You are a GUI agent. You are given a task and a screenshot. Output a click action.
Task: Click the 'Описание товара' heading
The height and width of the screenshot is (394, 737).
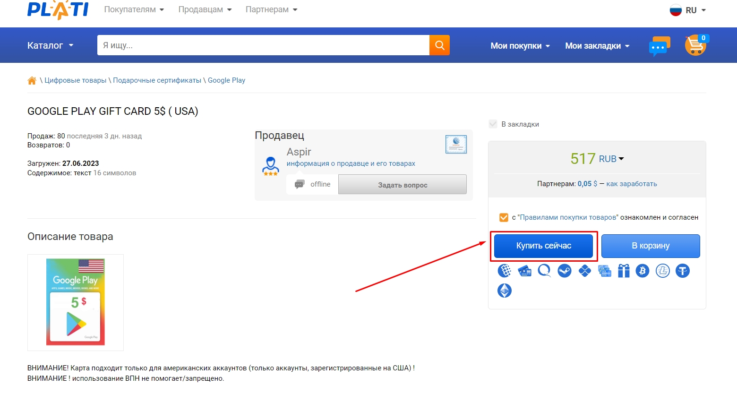coord(70,237)
